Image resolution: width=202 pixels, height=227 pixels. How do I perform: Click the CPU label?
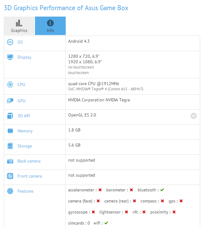pyautogui.click(x=21, y=84)
